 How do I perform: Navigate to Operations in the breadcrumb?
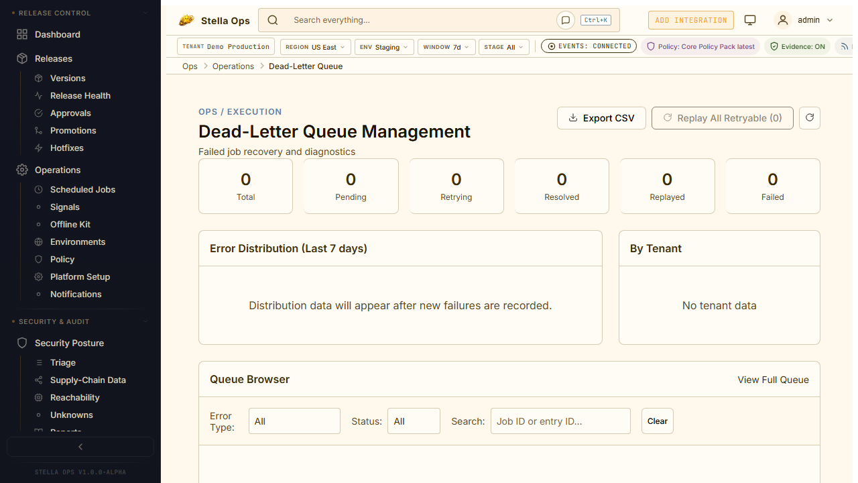(x=233, y=66)
